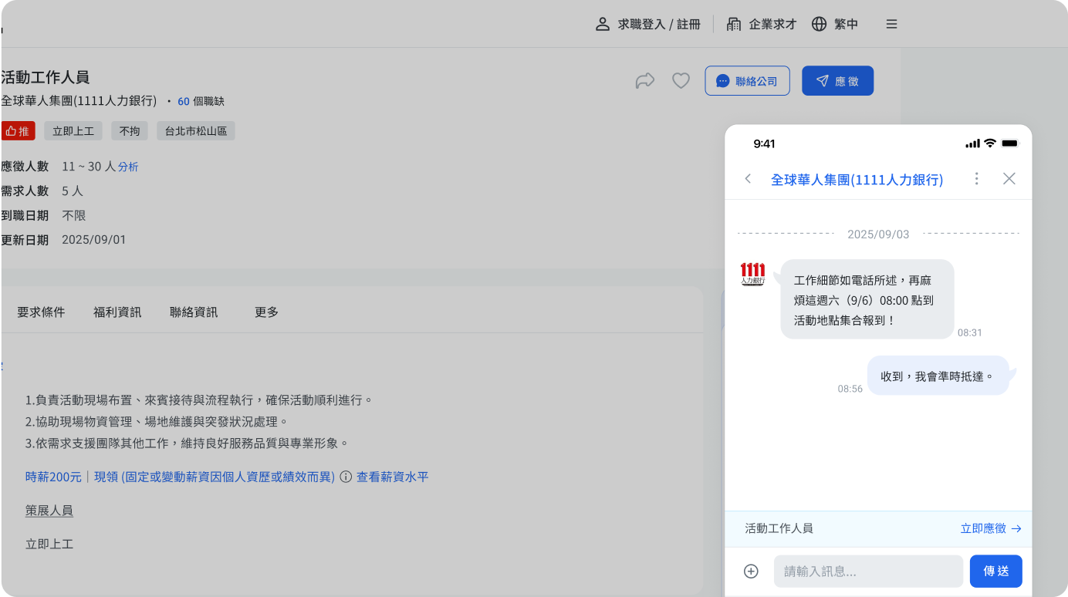Click the 策展人員 category link
Image resolution: width=1068 pixels, height=597 pixels.
49,511
